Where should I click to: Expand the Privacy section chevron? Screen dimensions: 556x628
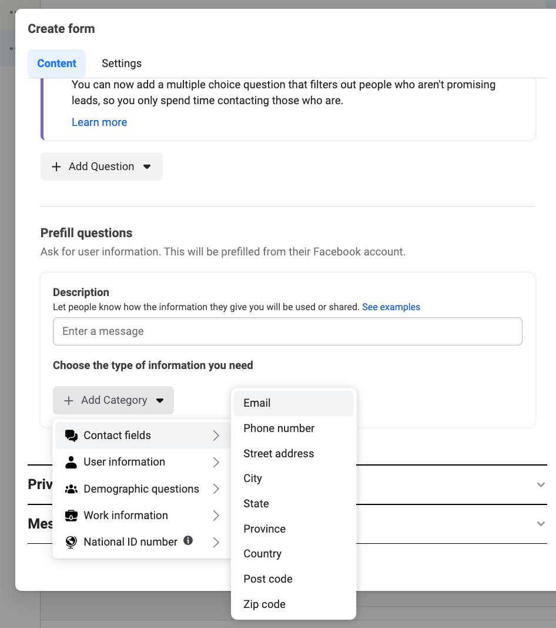pyautogui.click(x=541, y=484)
